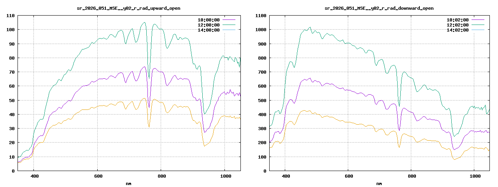Click the nm axis label under left chart
The width and height of the screenshot is (498, 187).
129,183
